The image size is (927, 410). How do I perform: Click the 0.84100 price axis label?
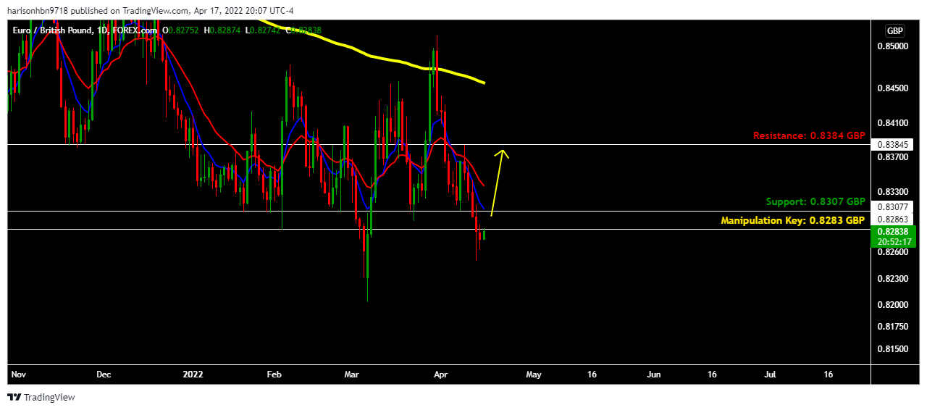[x=892, y=123]
